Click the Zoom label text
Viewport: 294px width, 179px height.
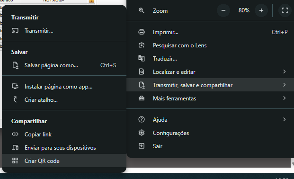tap(160, 11)
